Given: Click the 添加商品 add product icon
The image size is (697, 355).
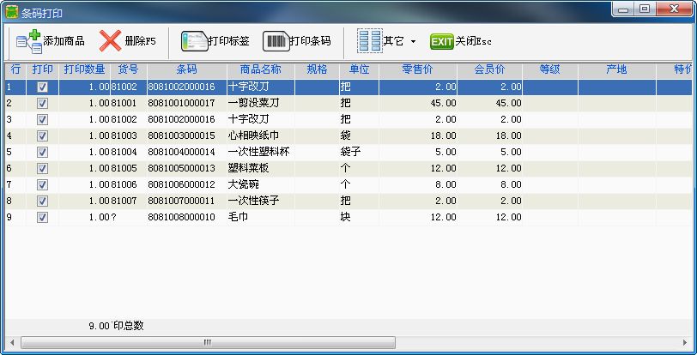Looking at the screenshot, I should pyautogui.click(x=29, y=41).
